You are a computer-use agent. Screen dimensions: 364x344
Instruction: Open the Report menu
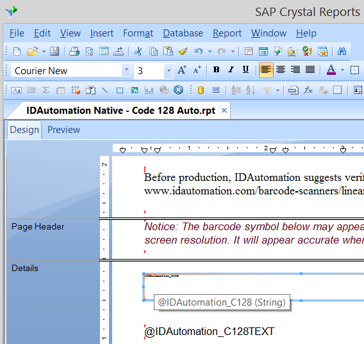click(x=227, y=33)
